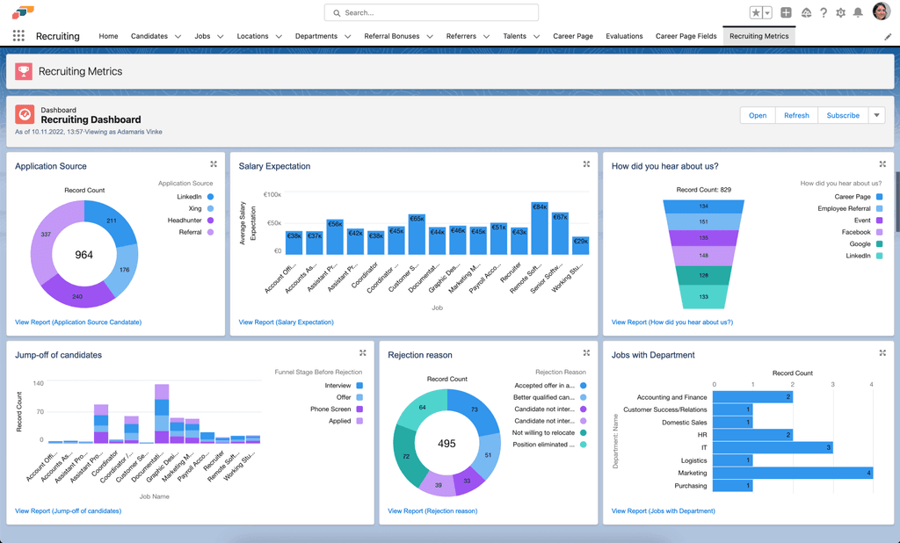The height and width of the screenshot is (543, 900).
Task: Expand the Jobs with Department chart
Action: 882,353
